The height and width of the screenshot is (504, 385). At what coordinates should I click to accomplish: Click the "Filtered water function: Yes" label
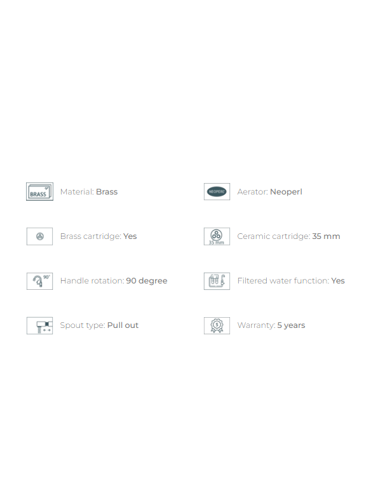pos(291,281)
